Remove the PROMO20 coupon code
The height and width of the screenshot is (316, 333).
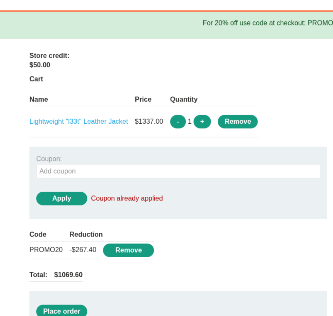128,250
